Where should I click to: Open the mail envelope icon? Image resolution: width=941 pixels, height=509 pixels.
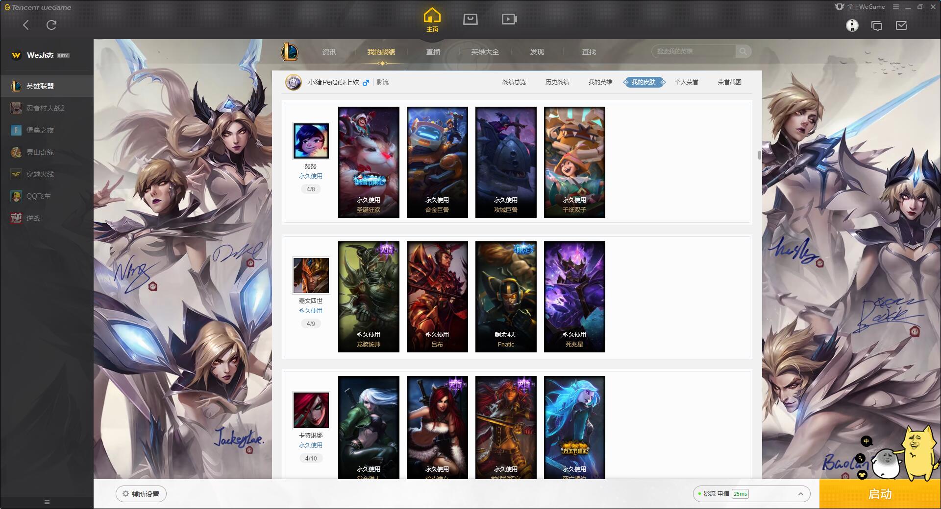click(901, 25)
